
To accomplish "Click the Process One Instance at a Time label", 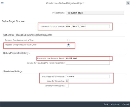I will pyautogui.click(x=19, y=40).
